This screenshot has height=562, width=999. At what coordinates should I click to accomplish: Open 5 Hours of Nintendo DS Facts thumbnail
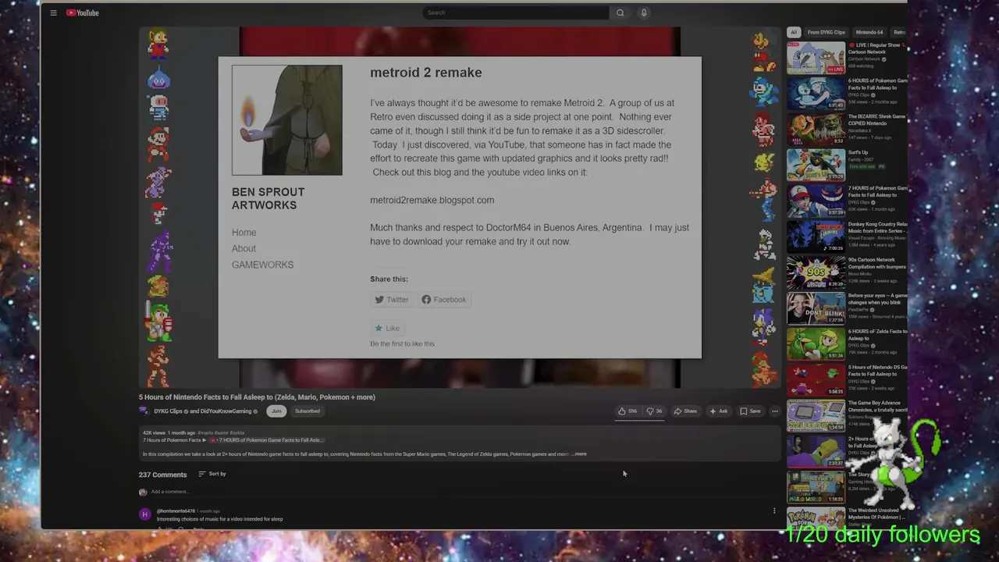tap(816, 380)
